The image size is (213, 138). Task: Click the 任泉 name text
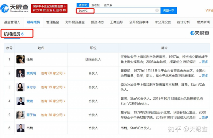point(29,59)
